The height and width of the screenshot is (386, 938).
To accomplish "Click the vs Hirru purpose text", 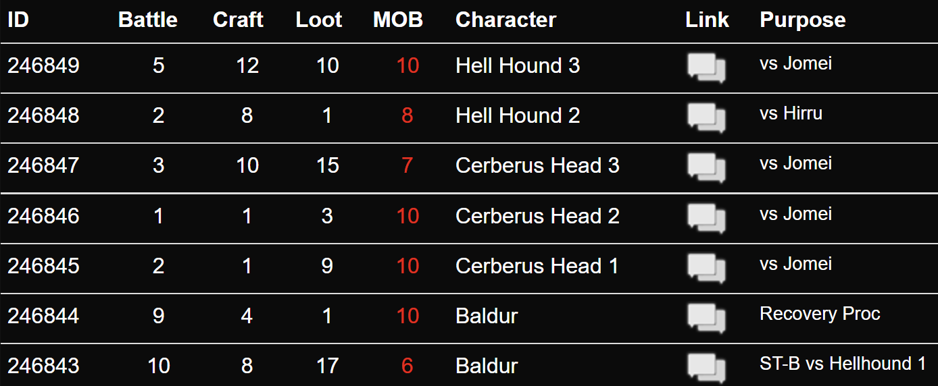I will coord(791,113).
